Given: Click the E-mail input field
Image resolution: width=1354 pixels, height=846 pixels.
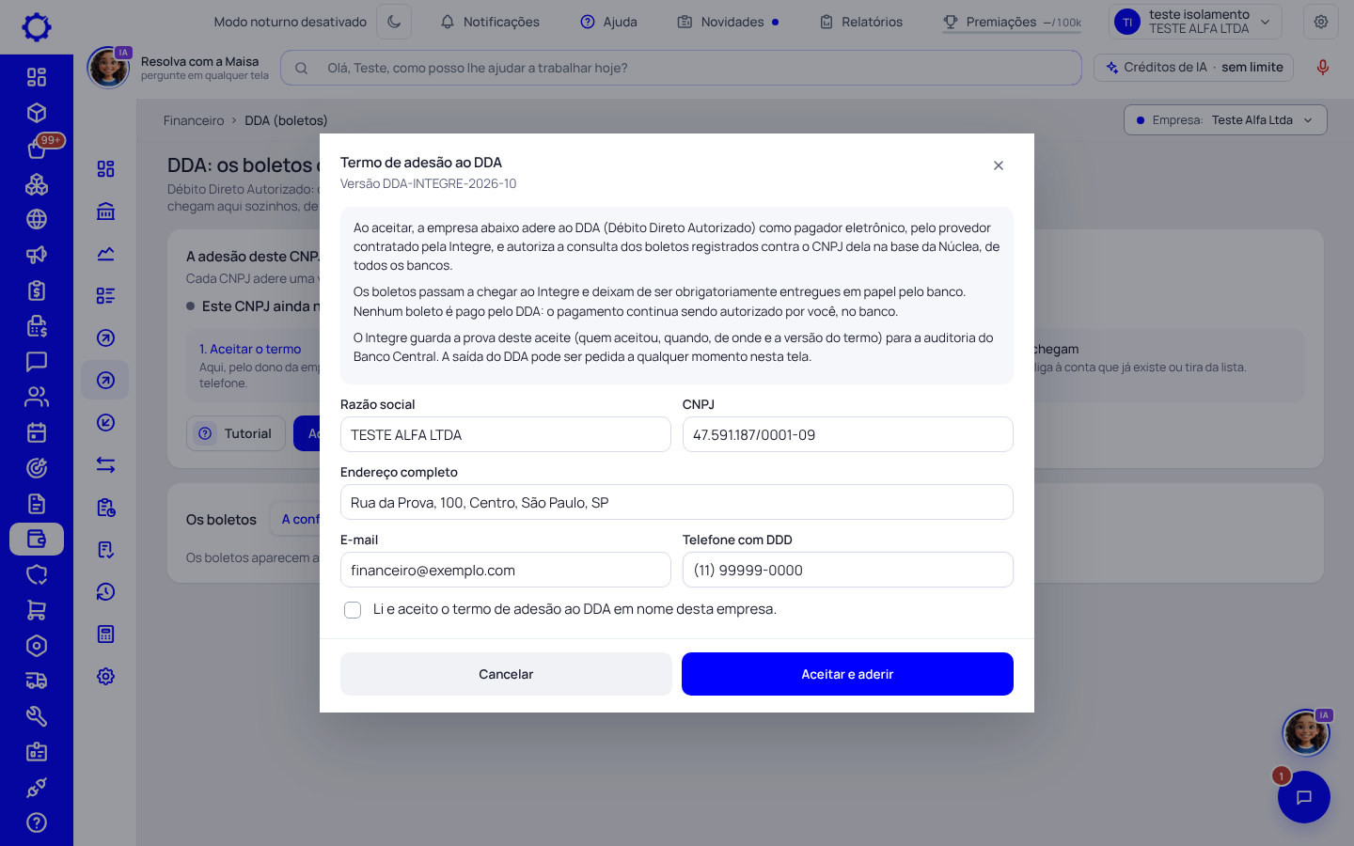Looking at the screenshot, I should pos(506,570).
